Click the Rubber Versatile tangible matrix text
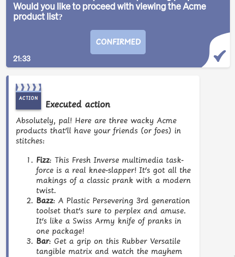The image size is (235, 257). pos(109,246)
